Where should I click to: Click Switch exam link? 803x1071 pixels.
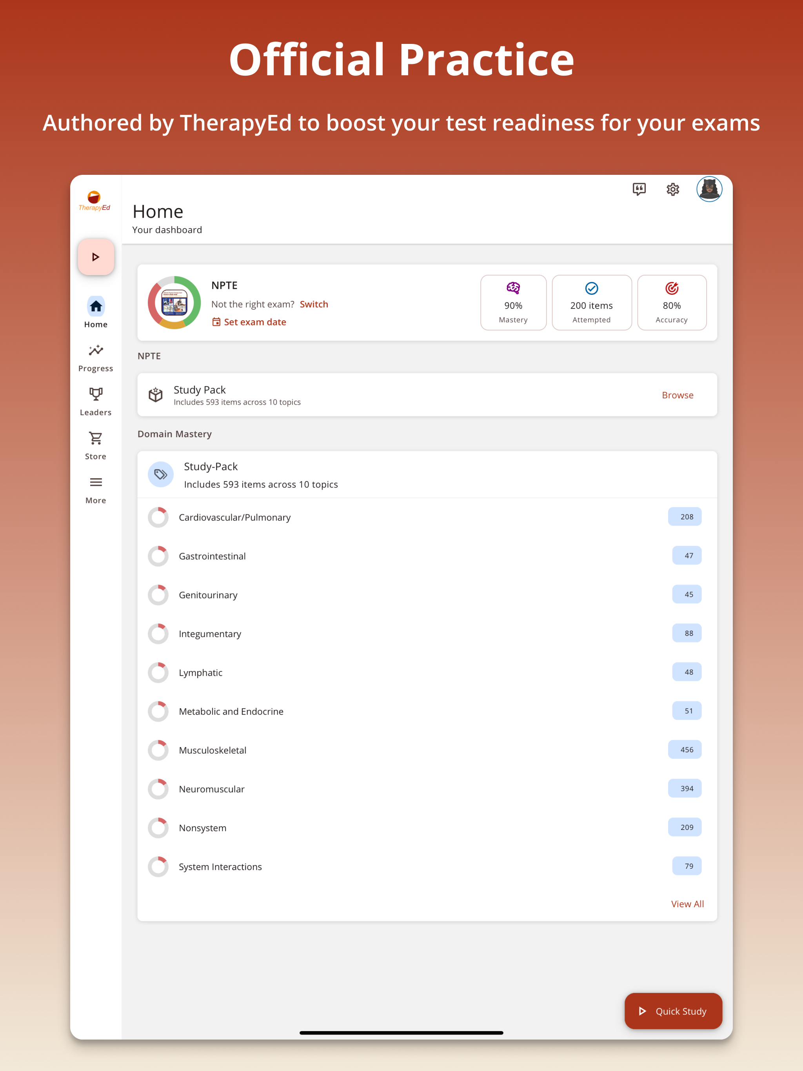pos(314,304)
